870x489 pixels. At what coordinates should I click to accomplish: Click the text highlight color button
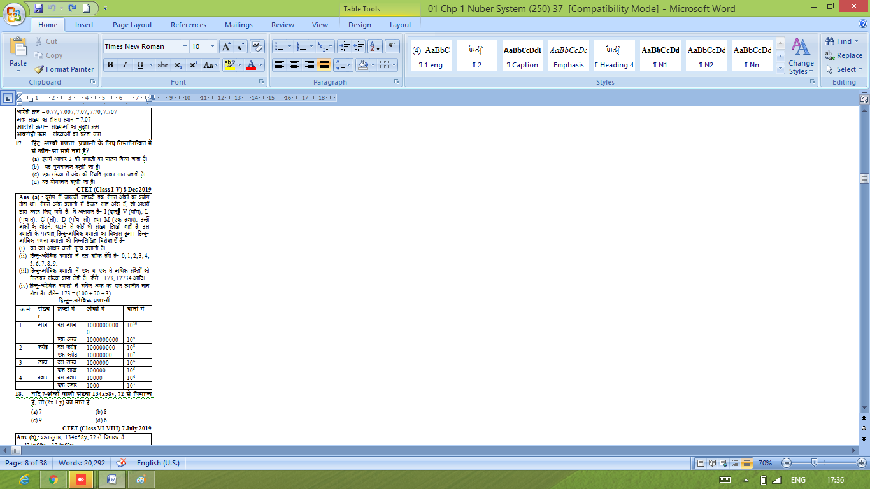pos(230,65)
